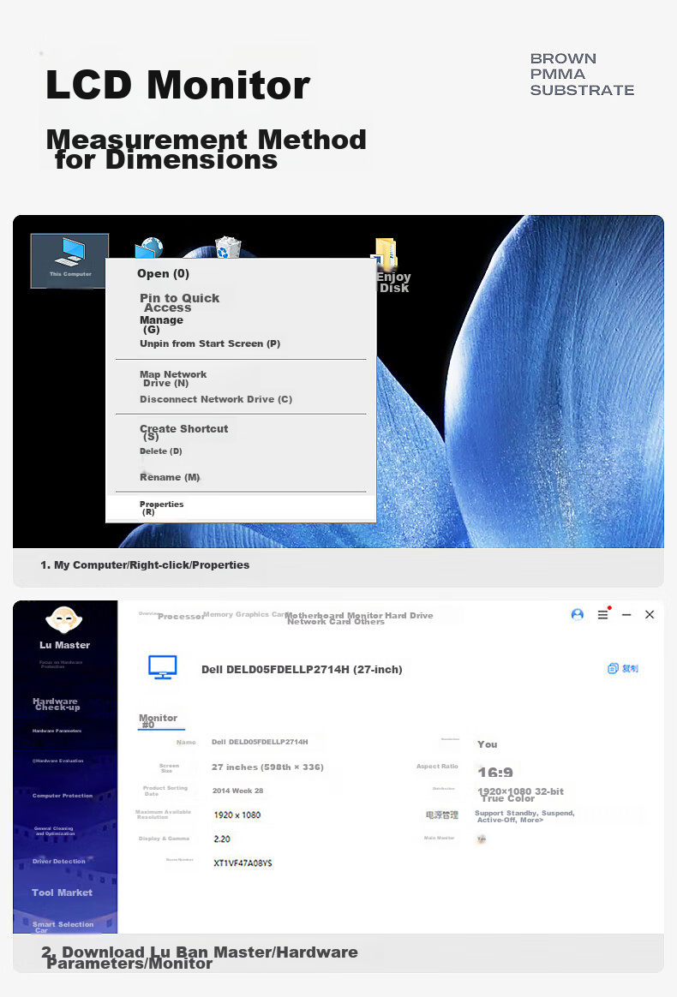Switch to the Hard Drive tab
The image size is (677, 997).
pos(409,616)
